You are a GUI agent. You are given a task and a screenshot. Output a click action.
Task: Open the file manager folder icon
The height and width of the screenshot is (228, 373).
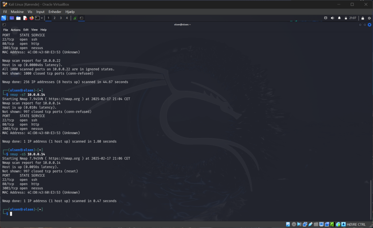[x=18, y=18]
